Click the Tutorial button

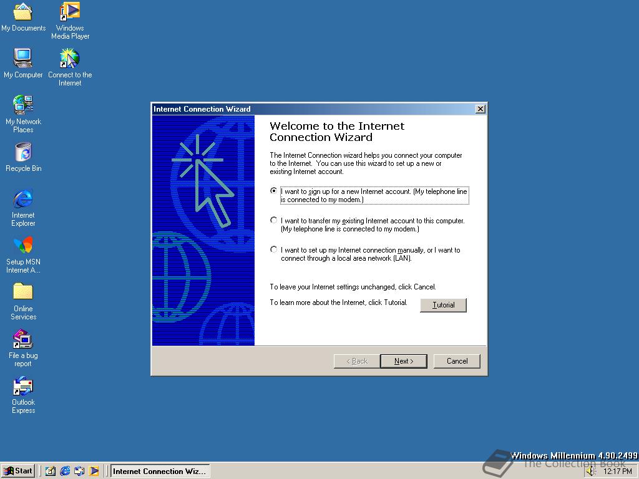click(444, 305)
